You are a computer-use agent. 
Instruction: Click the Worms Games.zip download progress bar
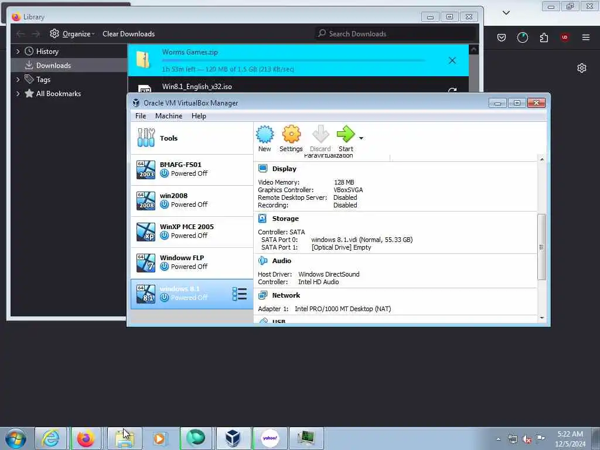tap(293, 60)
